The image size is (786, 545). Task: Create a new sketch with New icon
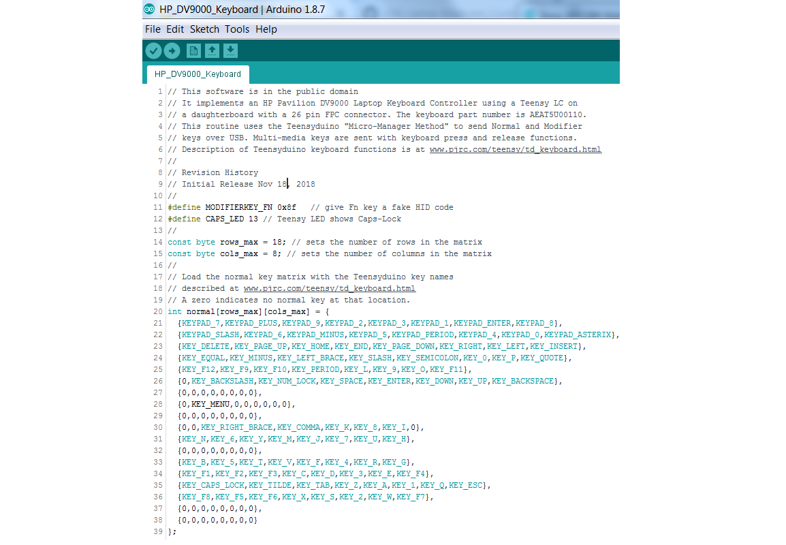click(x=193, y=50)
